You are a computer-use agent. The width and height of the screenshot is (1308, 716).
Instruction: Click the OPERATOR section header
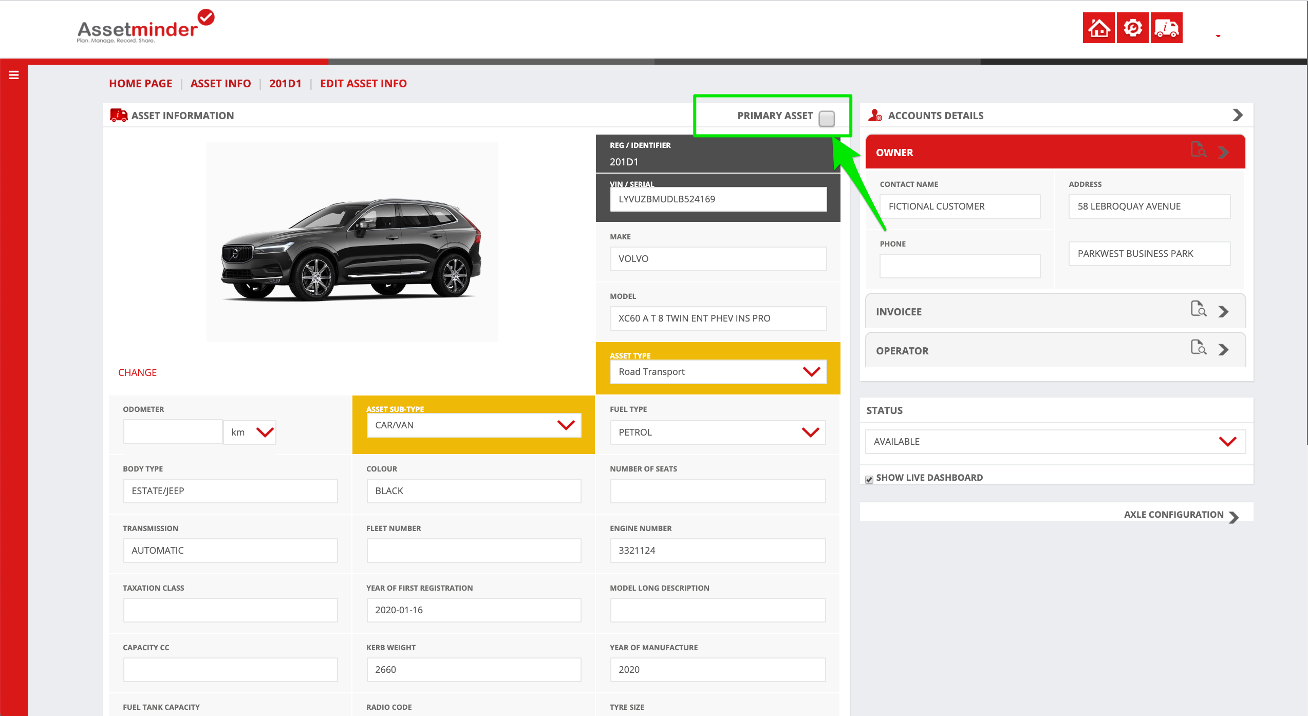[1055, 350]
